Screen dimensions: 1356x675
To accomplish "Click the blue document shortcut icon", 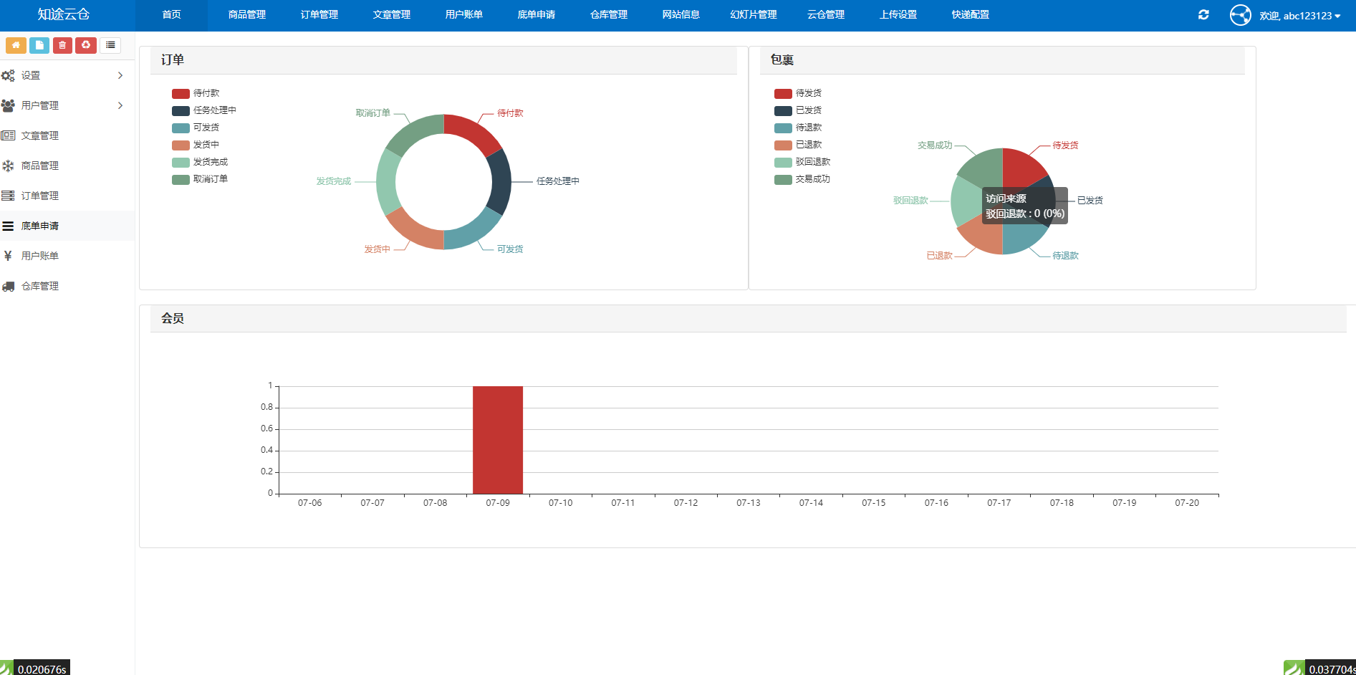I will point(39,45).
